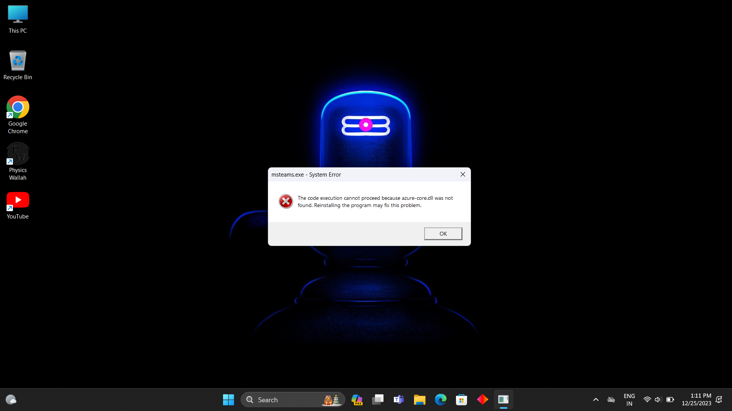The height and width of the screenshot is (411, 732).
Task: Open Task View on the taskbar
Action: 378,400
